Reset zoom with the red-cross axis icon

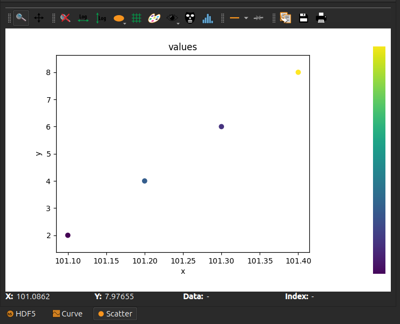65,18
